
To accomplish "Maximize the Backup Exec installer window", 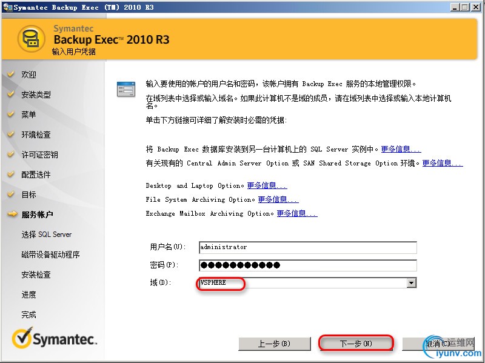I will pos(464,7).
